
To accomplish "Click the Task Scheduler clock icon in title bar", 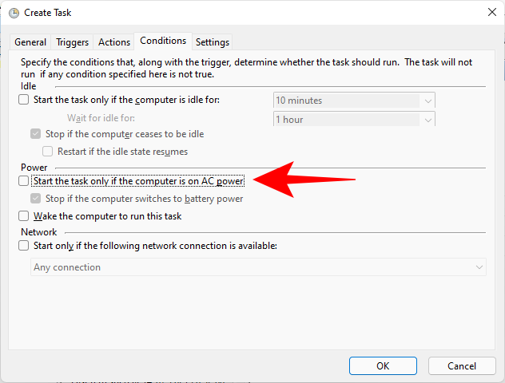I will coord(14,12).
